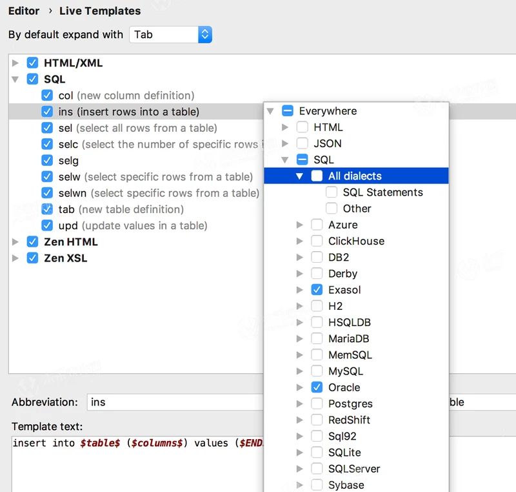Check the MariaDB dialect checkbox
This screenshot has width=516, height=492.
tap(317, 338)
